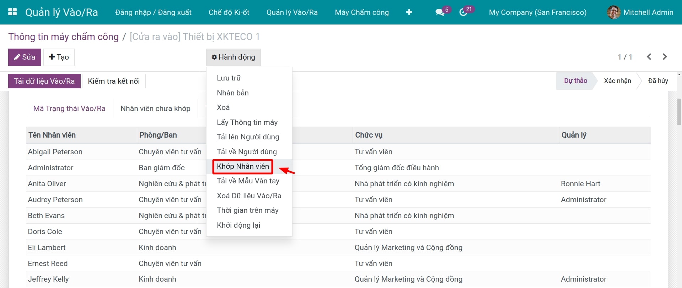The width and height of the screenshot is (682, 288).
Task: Open the Eli Lambert row
Action: [x=338, y=248]
